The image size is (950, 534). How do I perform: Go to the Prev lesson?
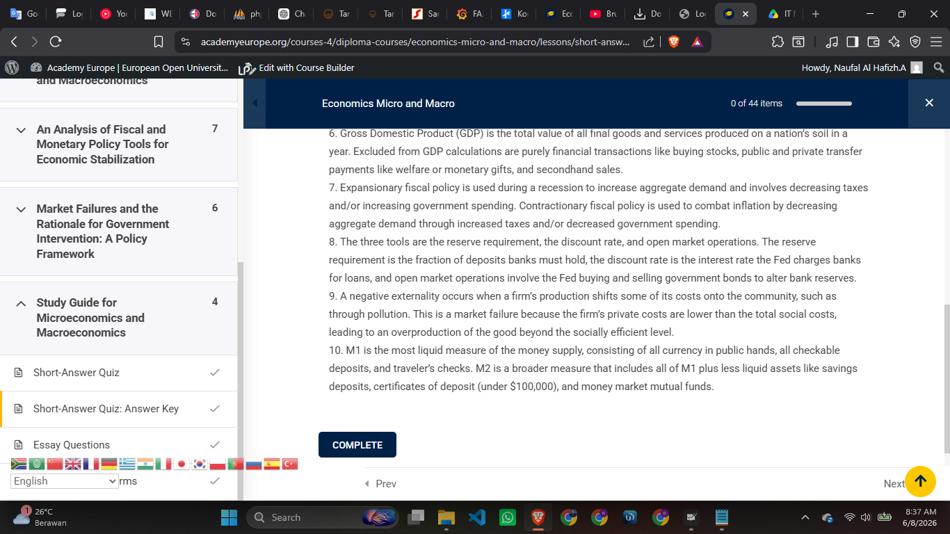click(380, 484)
